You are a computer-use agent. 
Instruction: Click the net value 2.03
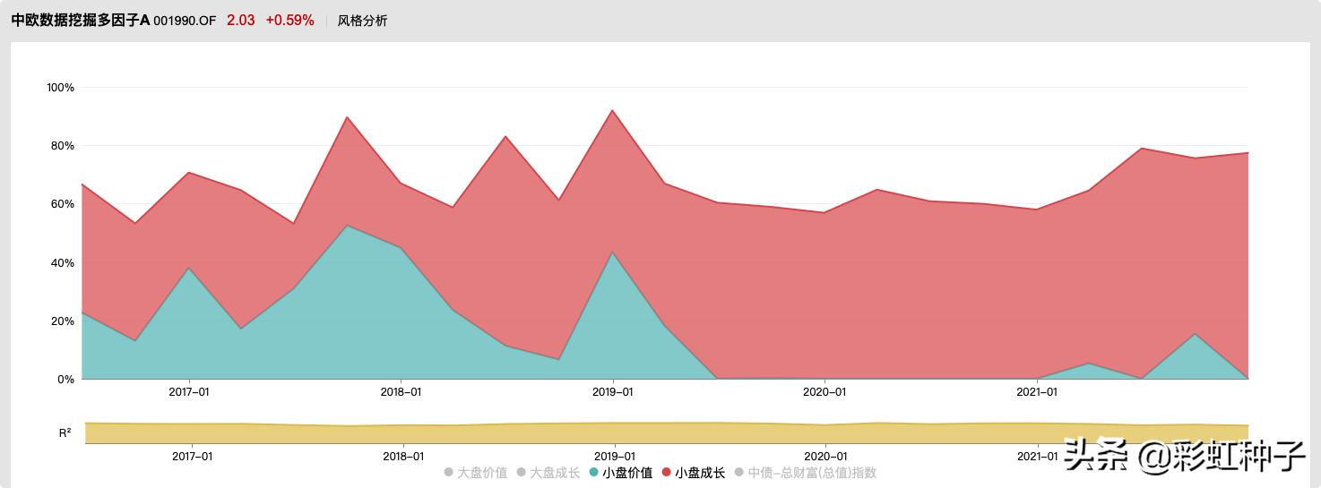click(240, 21)
